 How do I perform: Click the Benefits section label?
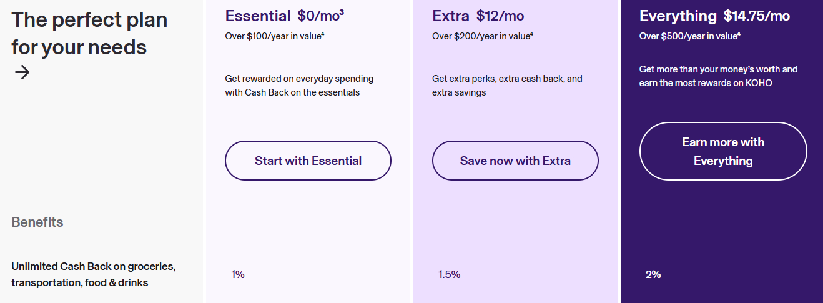[37, 222]
